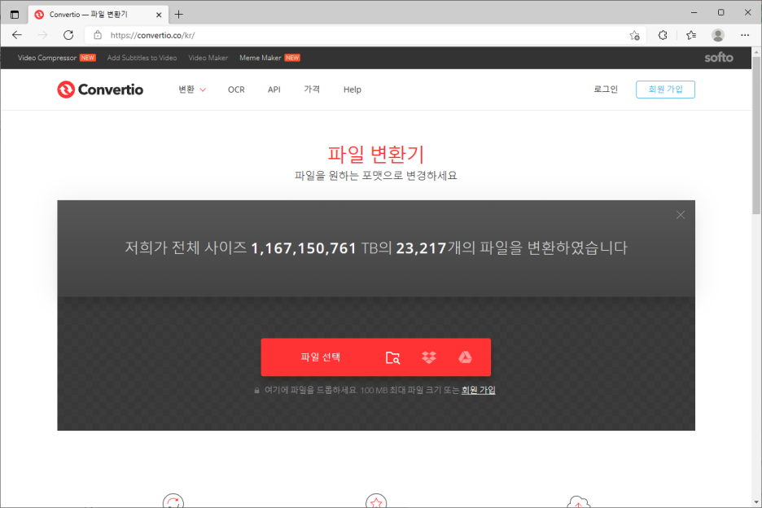Click the 회원 가입 signup button
Image resolution: width=762 pixels, height=508 pixels.
[x=665, y=90]
